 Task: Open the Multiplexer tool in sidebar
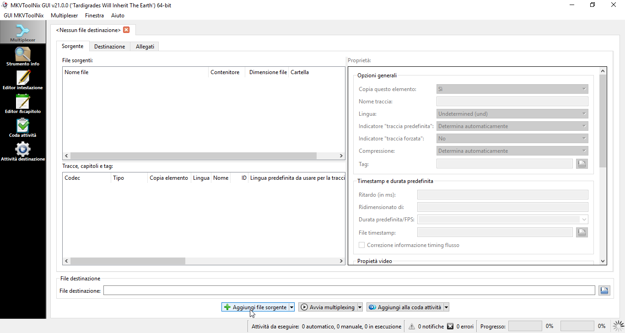23,32
